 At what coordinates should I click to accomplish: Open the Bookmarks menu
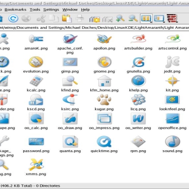[x=16, y=9]
